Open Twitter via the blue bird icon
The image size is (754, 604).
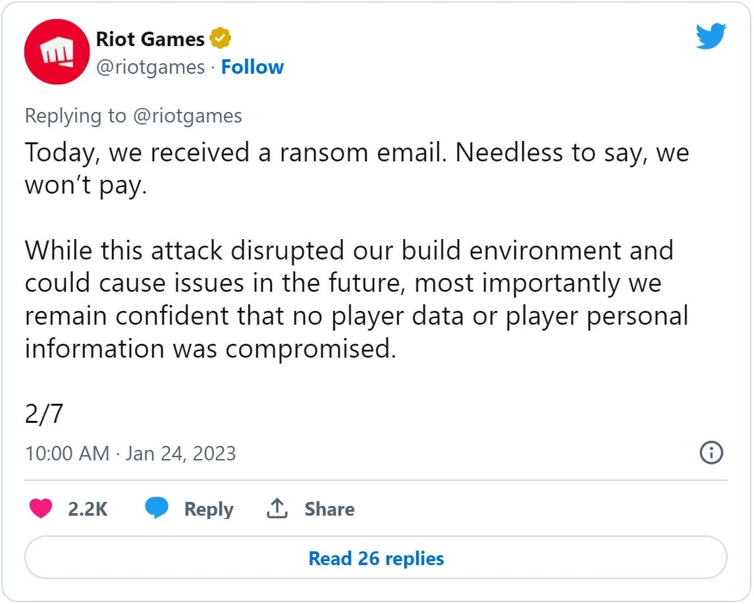[x=711, y=36]
